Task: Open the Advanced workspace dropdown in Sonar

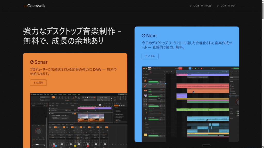Action: [122, 95]
